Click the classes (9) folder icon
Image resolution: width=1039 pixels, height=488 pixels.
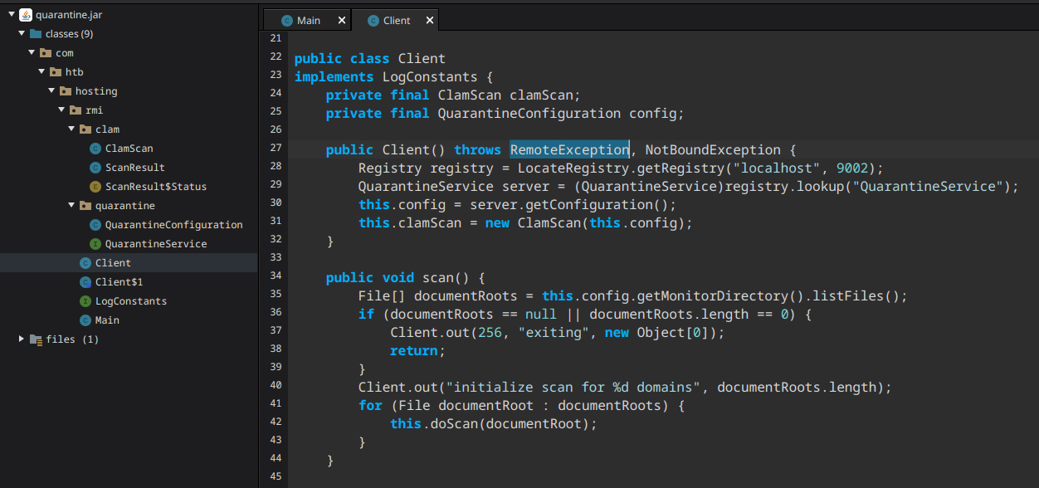coord(36,34)
